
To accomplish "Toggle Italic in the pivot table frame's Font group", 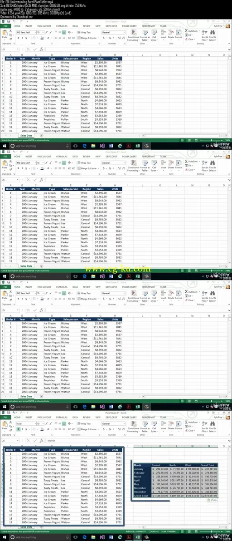I will pyautogui.click(x=22, y=429).
